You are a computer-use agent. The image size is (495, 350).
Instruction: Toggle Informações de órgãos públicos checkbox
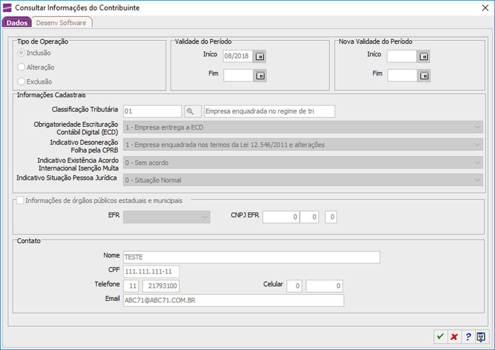pyautogui.click(x=20, y=201)
